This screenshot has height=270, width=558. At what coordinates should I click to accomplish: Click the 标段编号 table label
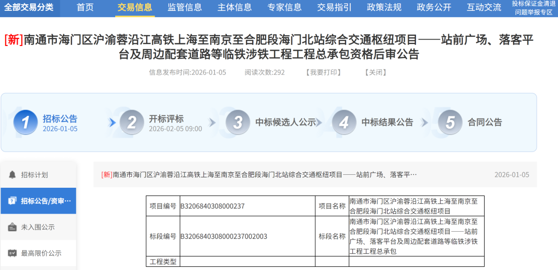(163, 236)
